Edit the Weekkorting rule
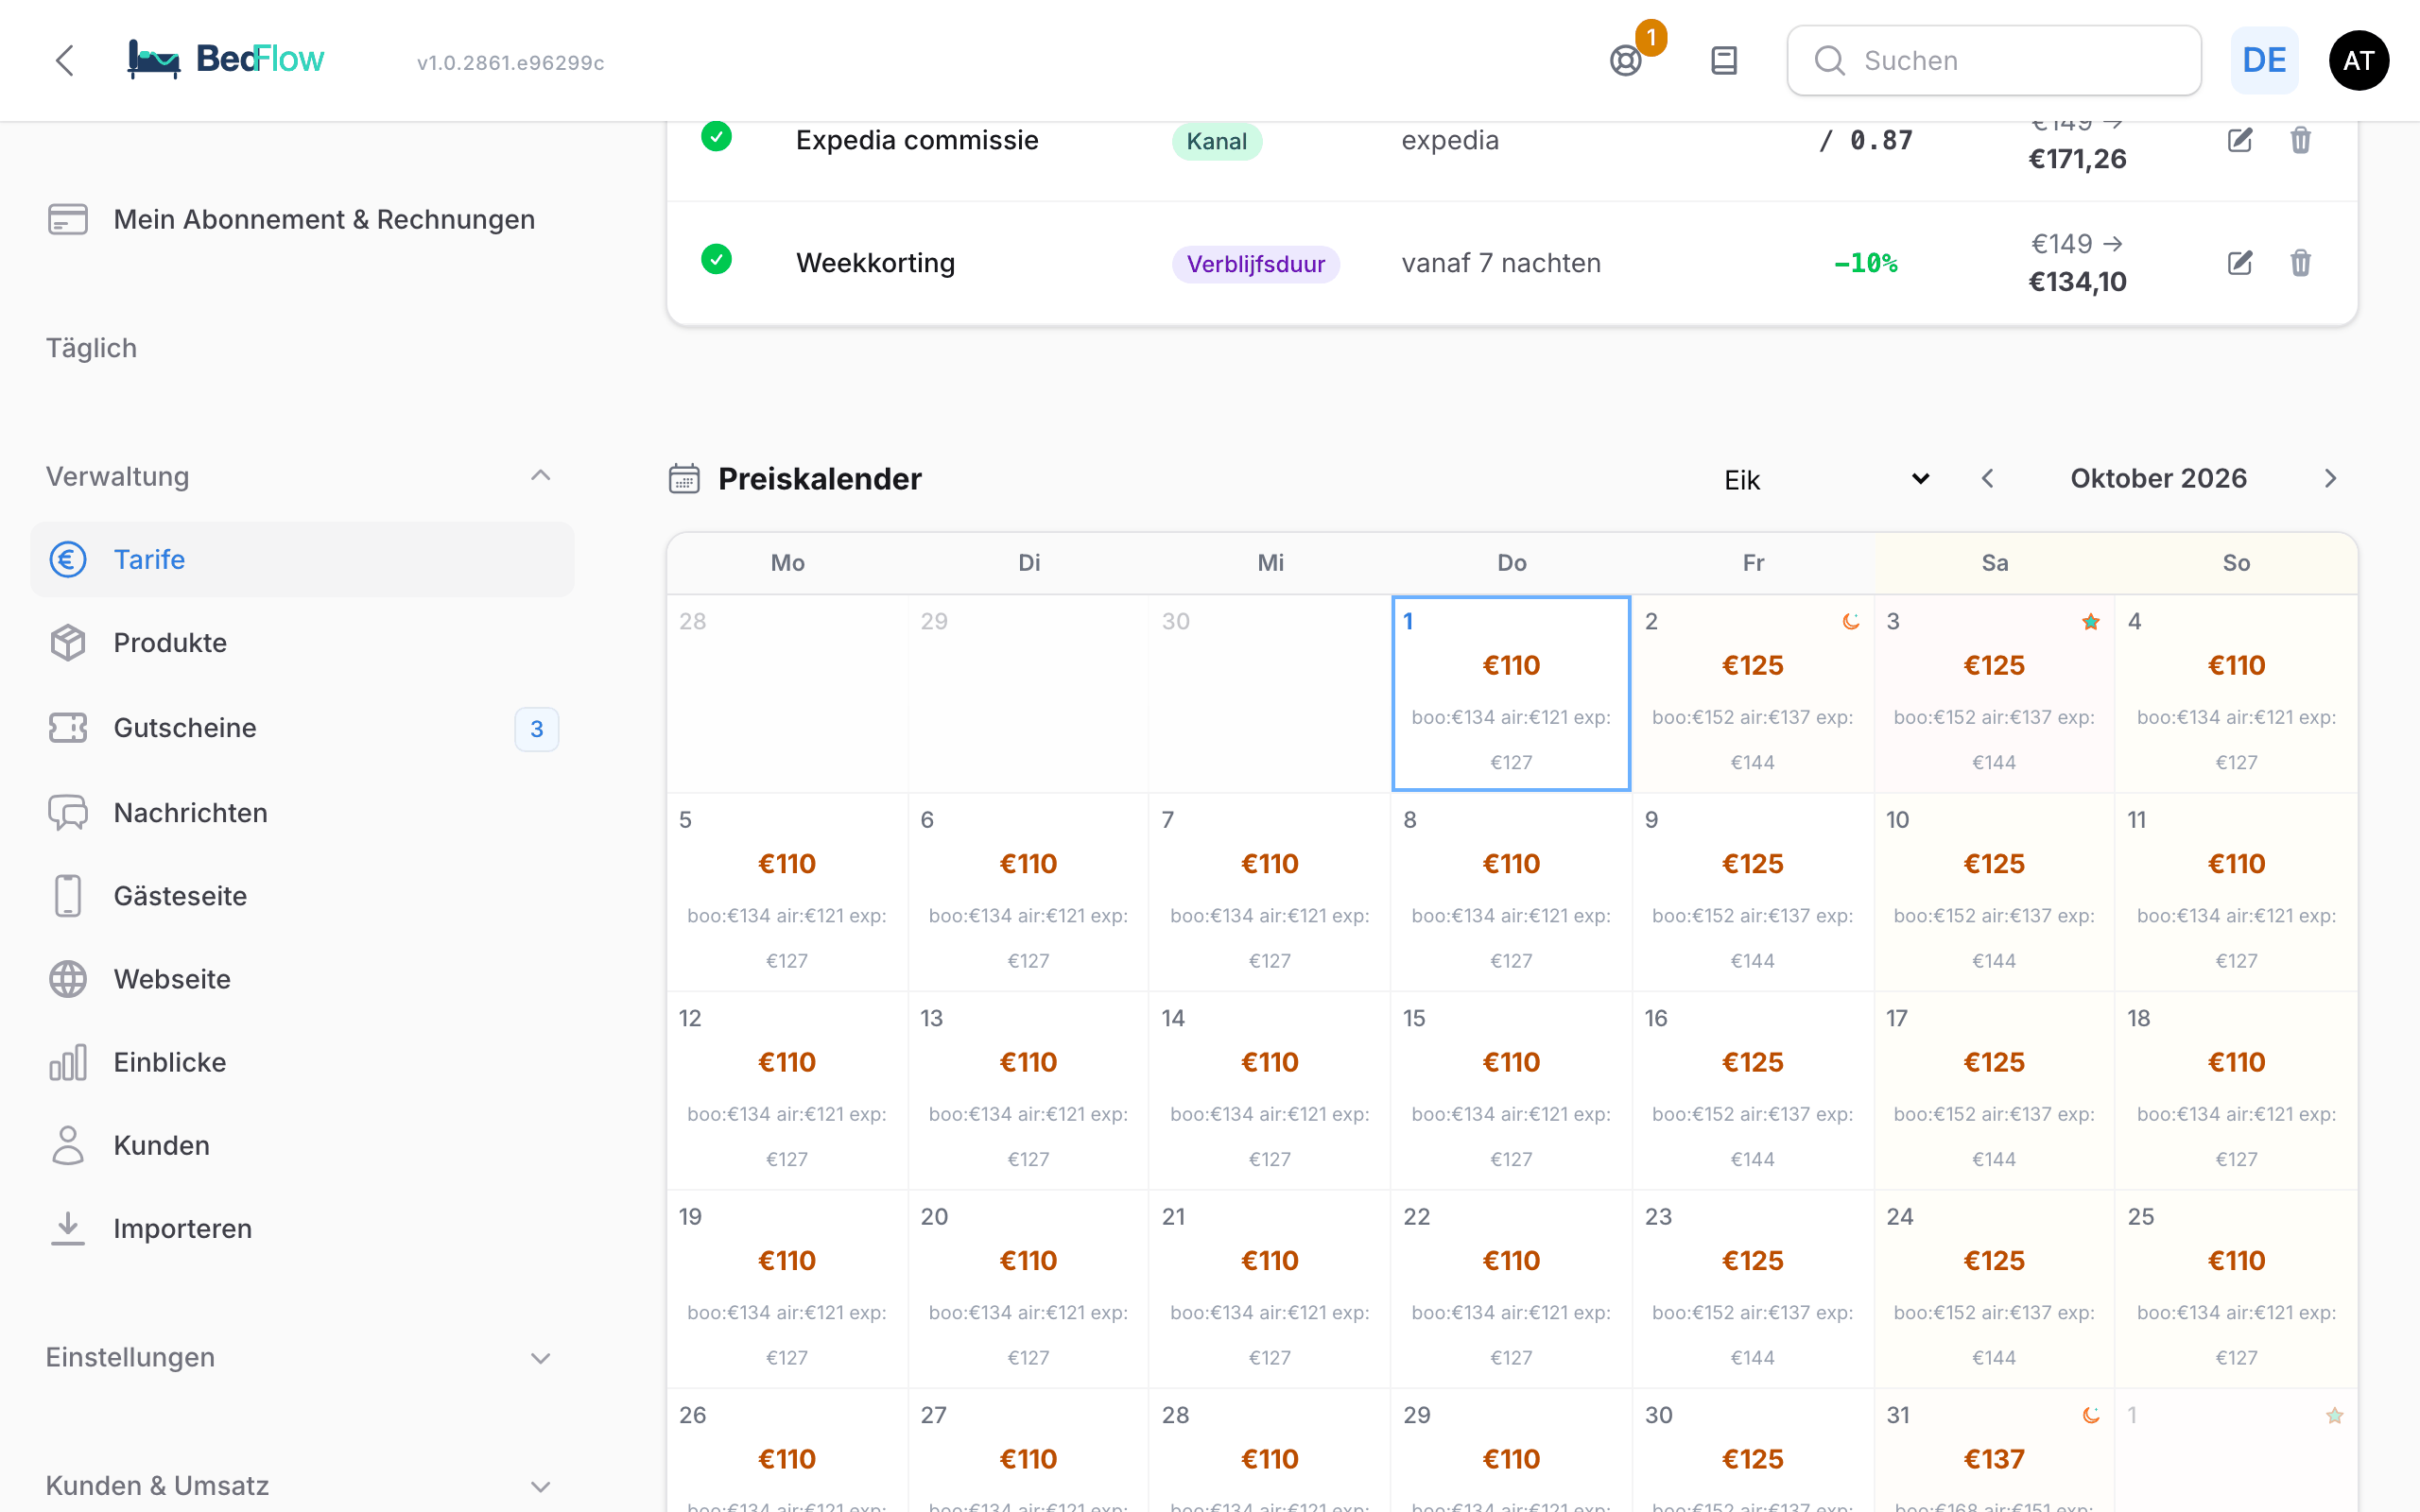Viewport: 2420px width, 1512px height. click(x=2240, y=263)
